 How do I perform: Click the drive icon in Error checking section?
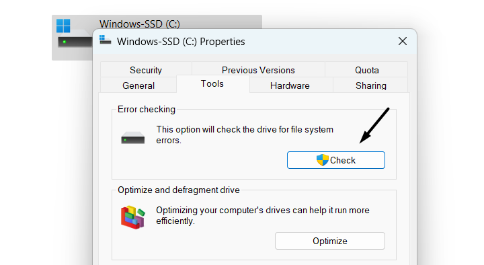[132, 138]
